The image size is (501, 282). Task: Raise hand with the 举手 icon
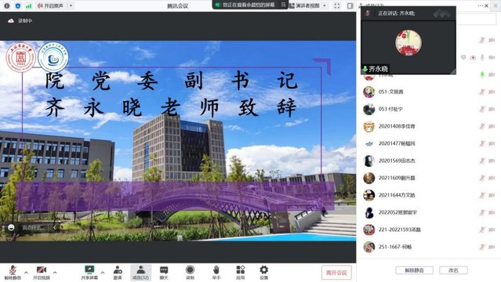click(x=216, y=273)
